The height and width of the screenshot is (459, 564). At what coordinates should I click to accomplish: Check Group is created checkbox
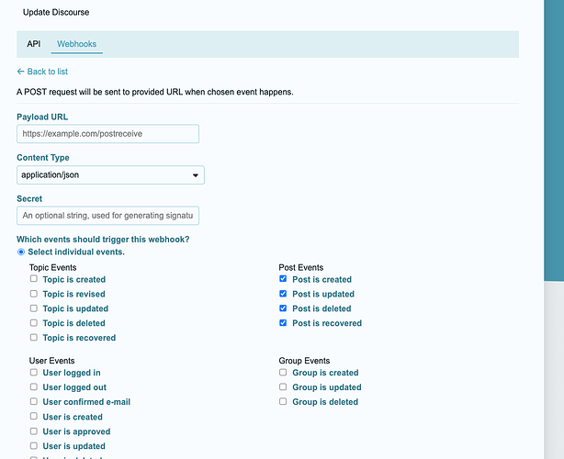pyautogui.click(x=283, y=373)
